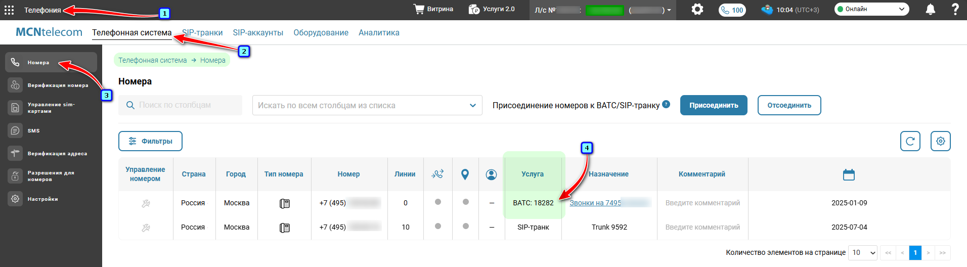The height and width of the screenshot is (267, 967).
Task: Go to next page arrow
Action: 928,252
